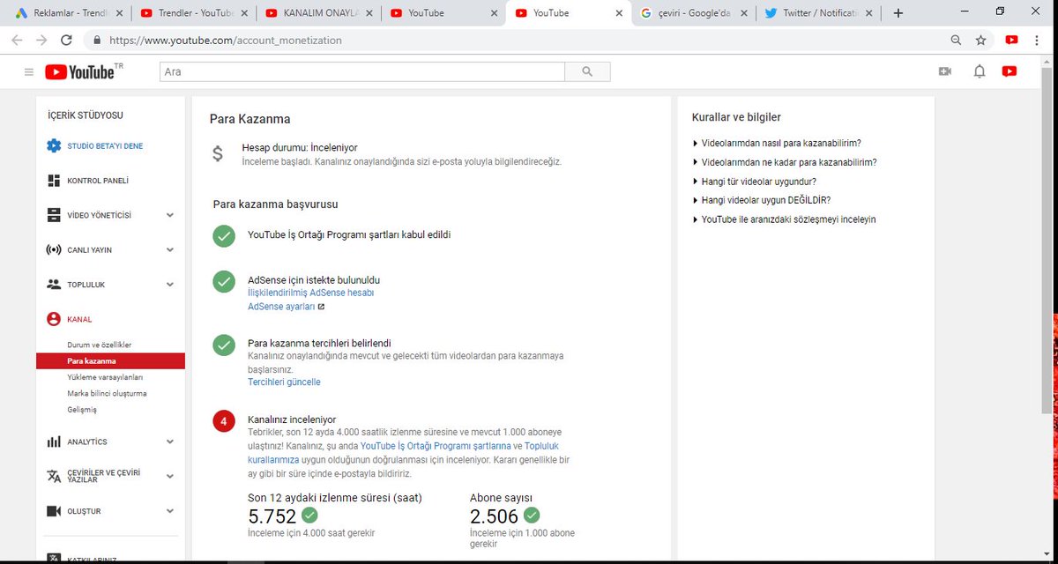Focus the Ara search field
This screenshot has width=1058, height=564.
click(362, 72)
